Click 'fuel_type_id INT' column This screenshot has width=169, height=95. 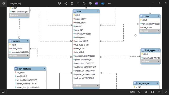coord(82,45)
